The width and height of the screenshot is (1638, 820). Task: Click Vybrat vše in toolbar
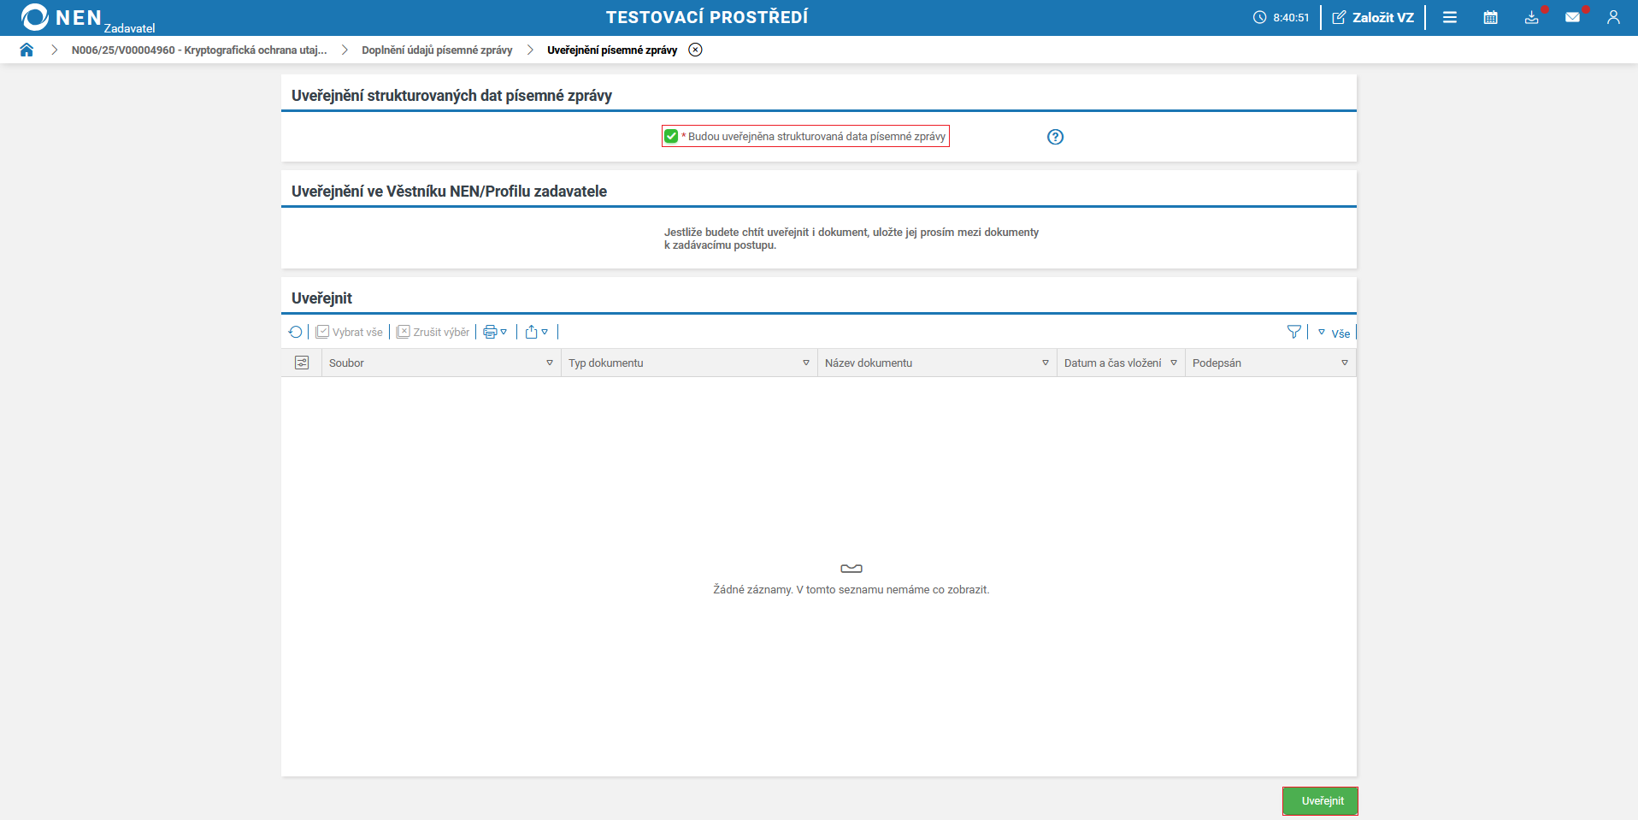(349, 332)
